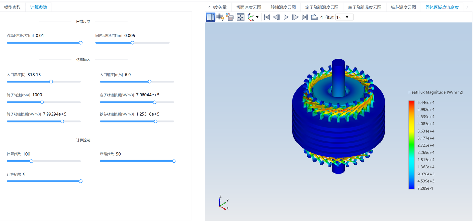The height and width of the screenshot is (223, 475).
Task: Open the color legend settings icon
Action: pyautogui.click(x=230, y=17)
